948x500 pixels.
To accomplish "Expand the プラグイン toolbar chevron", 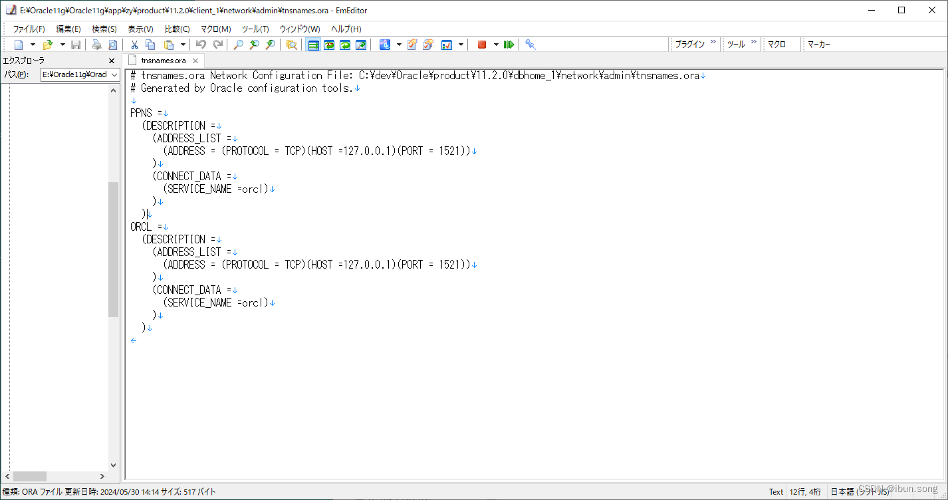I will (713, 43).
